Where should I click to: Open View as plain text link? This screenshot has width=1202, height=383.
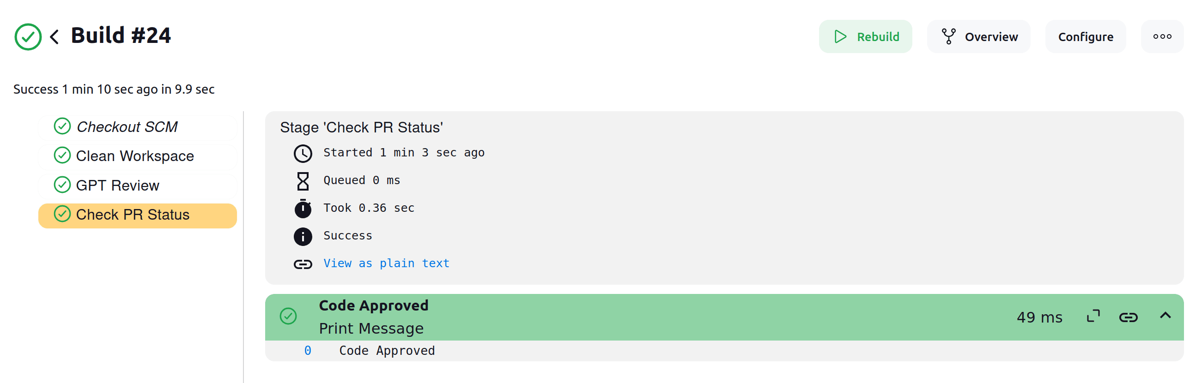point(386,264)
